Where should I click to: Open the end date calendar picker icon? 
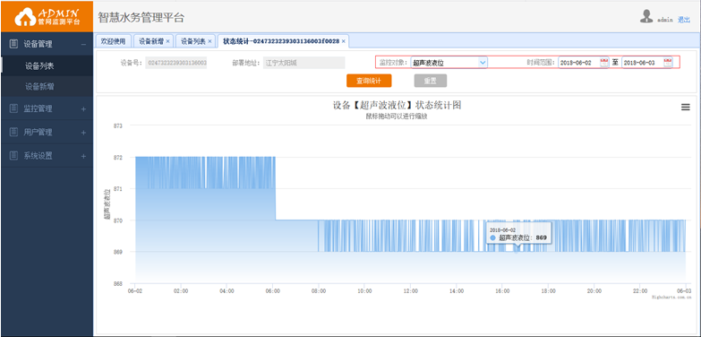pyautogui.click(x=668, y=63)
